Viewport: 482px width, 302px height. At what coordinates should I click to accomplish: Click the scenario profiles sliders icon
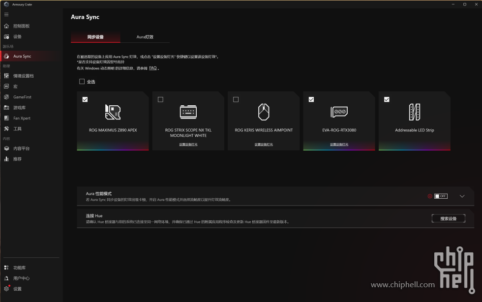pyautogui.click(x=6, y=76)
